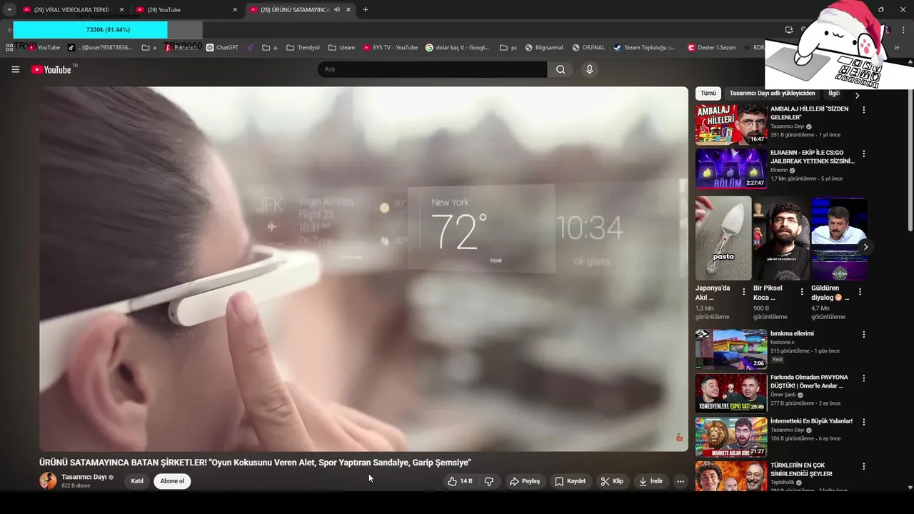Open the pasta Short thumbnail

(723, 238)
